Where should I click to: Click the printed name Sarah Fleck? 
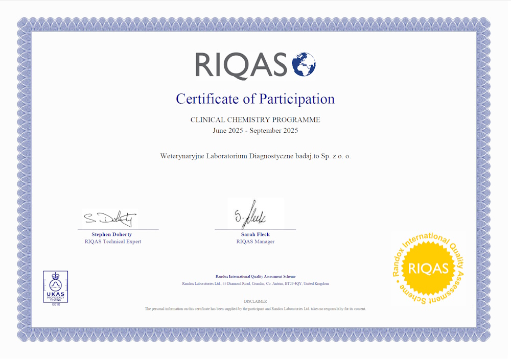(x=255, y=234)
